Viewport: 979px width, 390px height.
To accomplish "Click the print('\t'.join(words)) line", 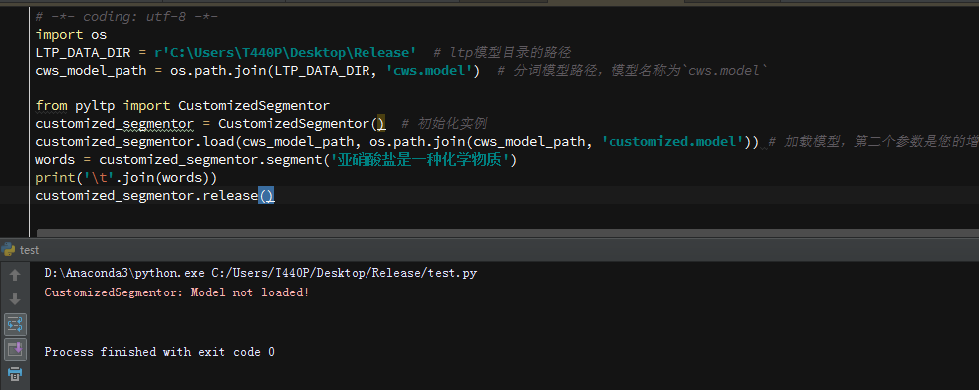I will (126, 178).
